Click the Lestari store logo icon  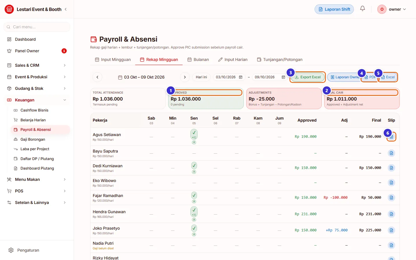point(9,9)
